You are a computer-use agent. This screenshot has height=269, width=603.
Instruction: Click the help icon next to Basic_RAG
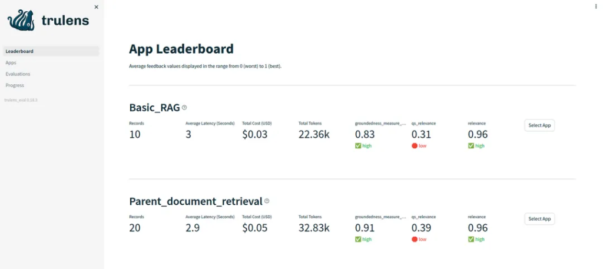click(184, 108)
